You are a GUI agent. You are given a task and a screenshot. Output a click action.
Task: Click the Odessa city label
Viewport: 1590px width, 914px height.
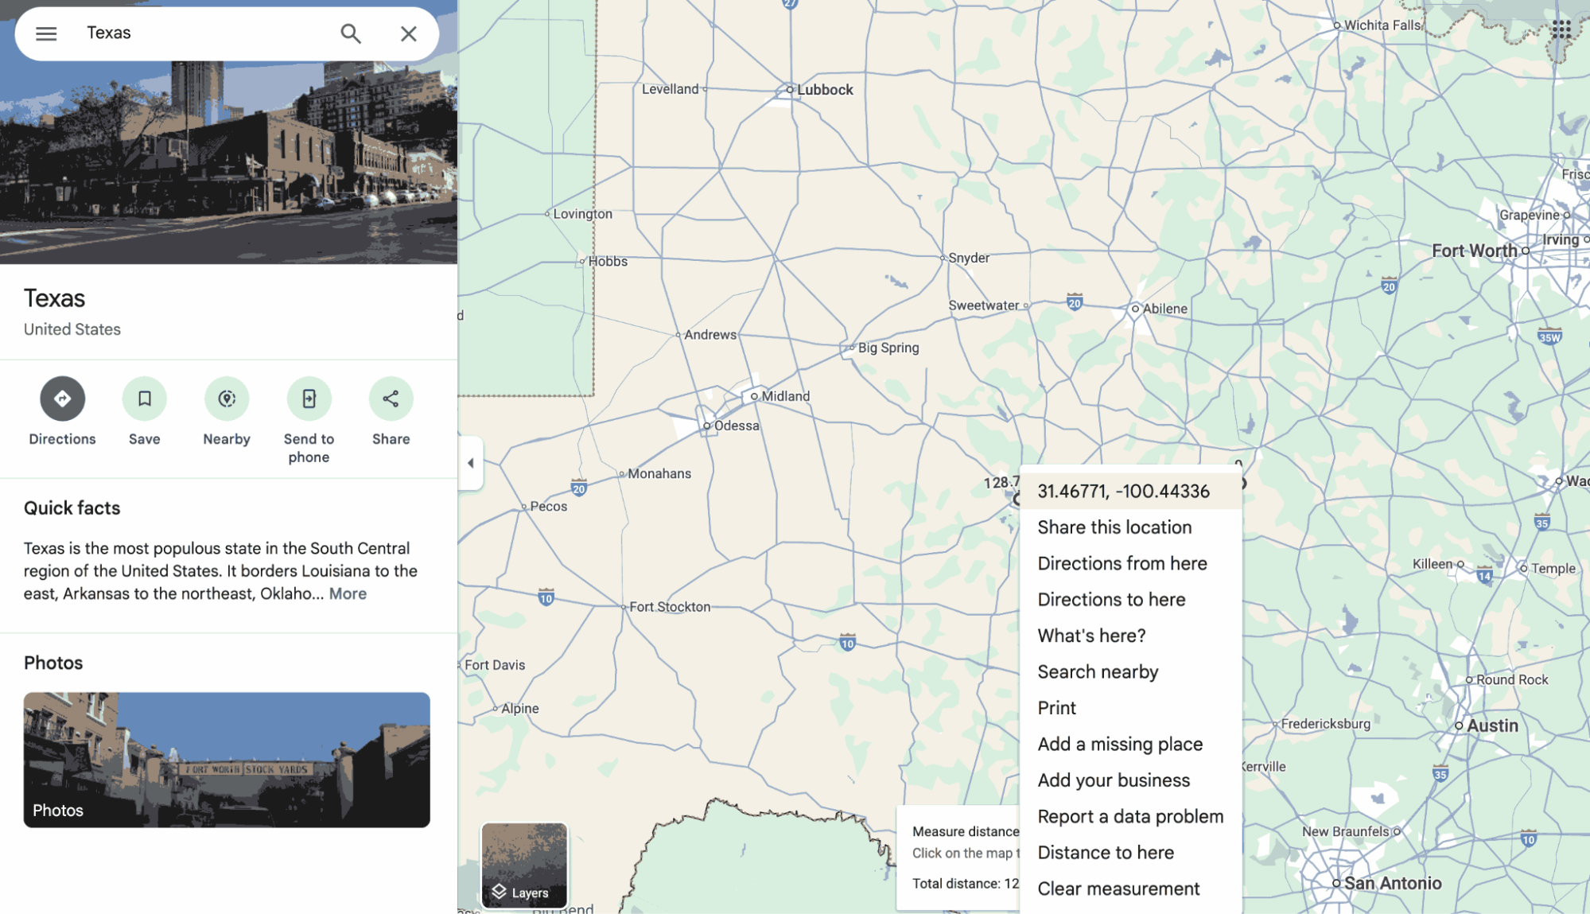737,426
